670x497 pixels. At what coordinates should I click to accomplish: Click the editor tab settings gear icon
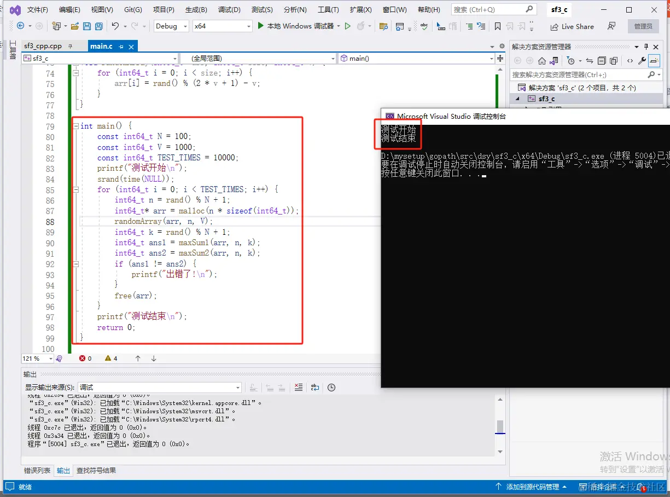coord(501,47)
